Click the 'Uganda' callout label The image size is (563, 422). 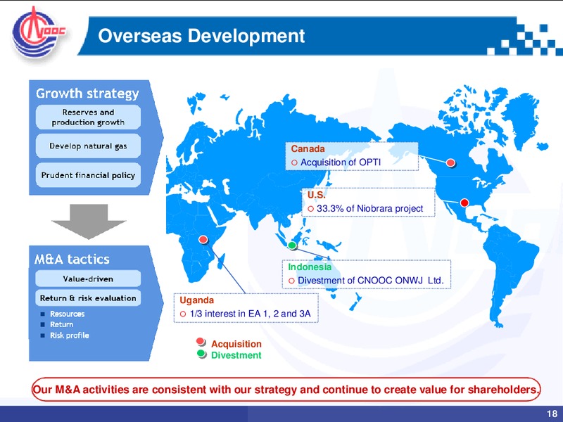197,300
